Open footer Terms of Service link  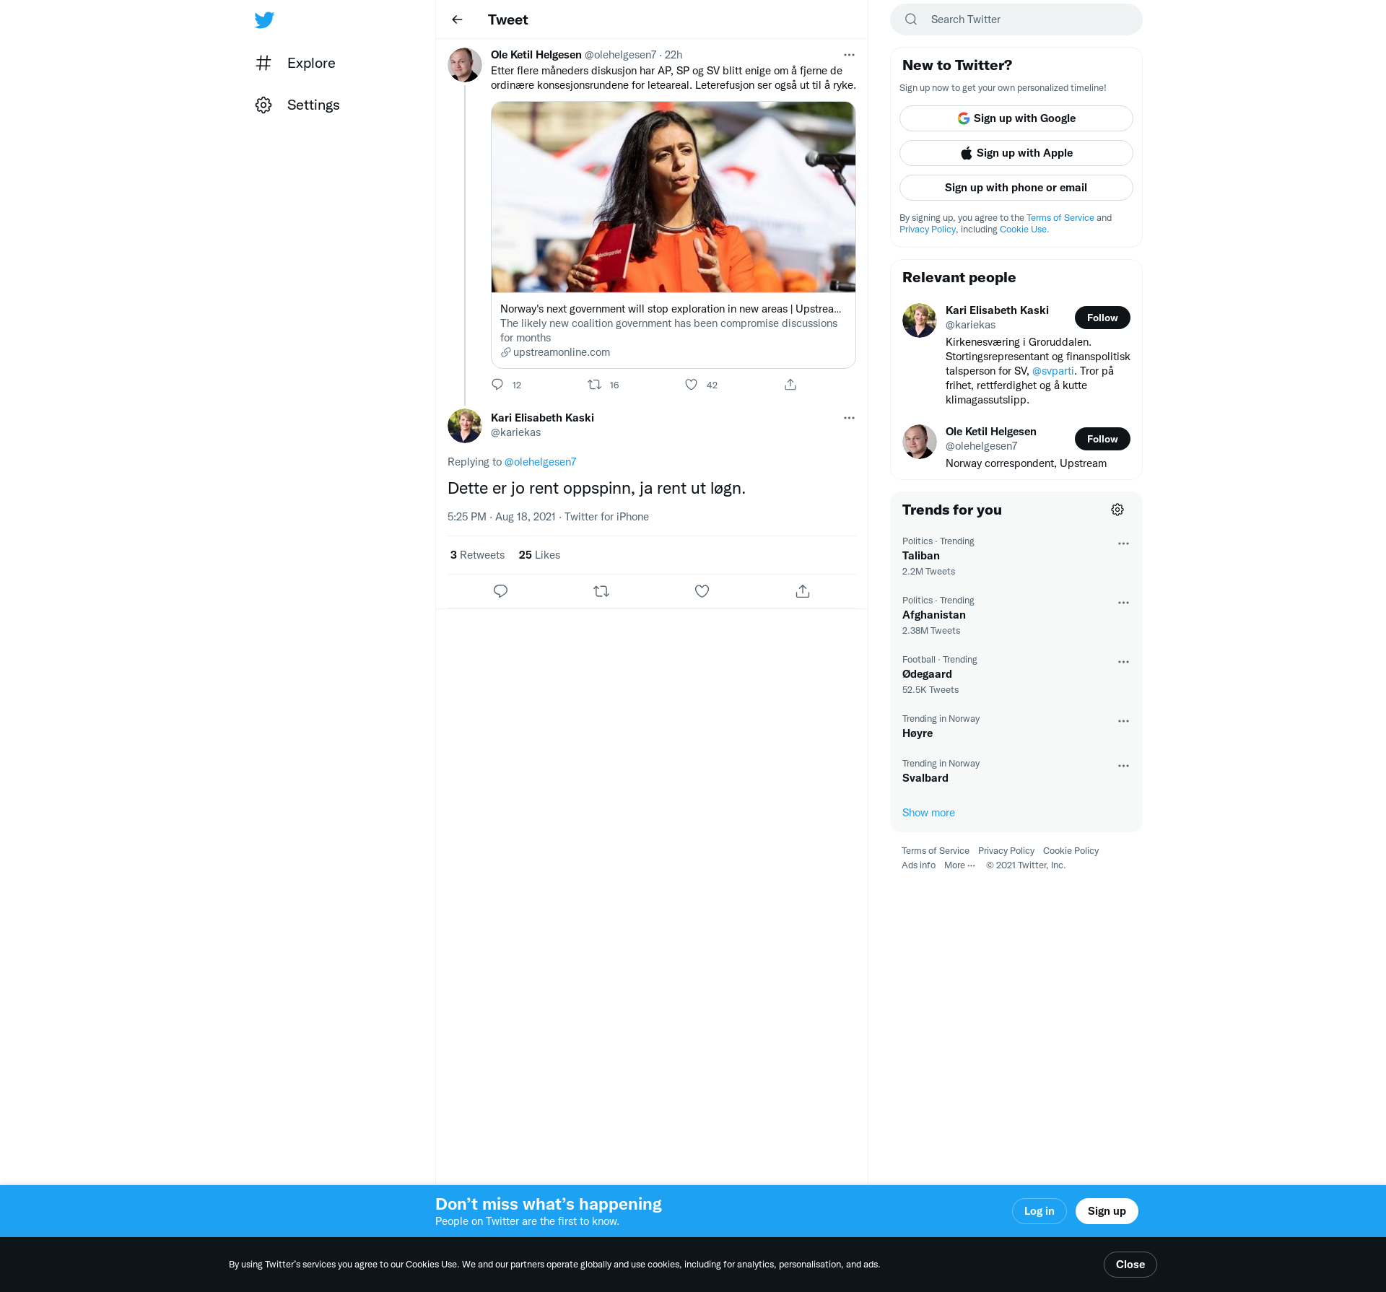[936, 851]
